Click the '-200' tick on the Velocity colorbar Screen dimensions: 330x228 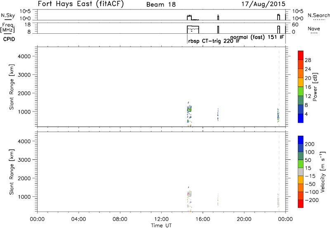[x=312, y=200]
